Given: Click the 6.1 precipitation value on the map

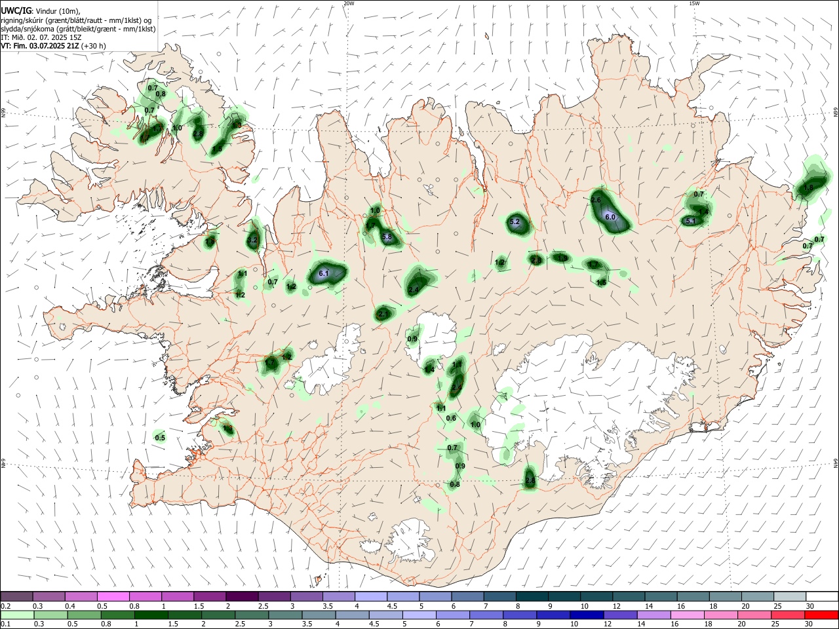Looking at the screenshot, I should tap(323, 273).
